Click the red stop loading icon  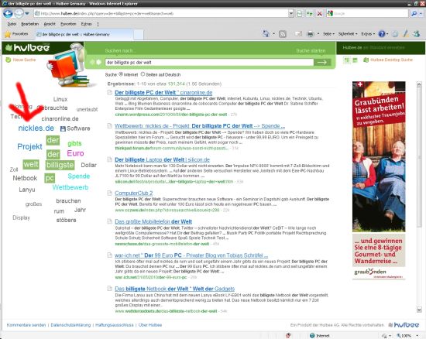click(x=320, y=13)
